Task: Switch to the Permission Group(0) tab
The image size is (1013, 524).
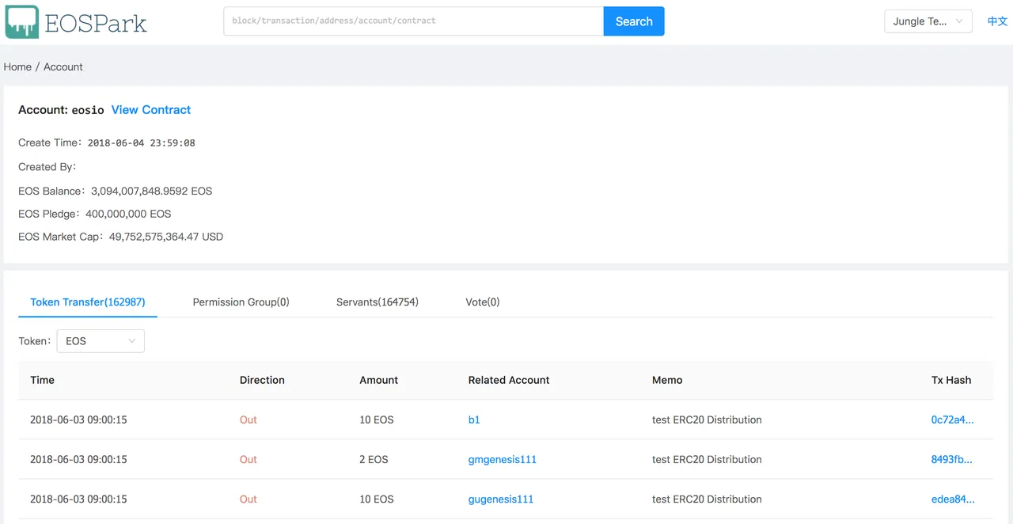Action: point(241,302)
